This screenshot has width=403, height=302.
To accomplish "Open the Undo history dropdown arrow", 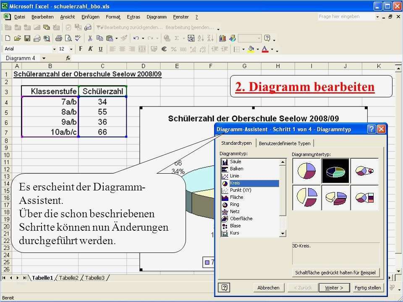I will [x=143, y=39].
